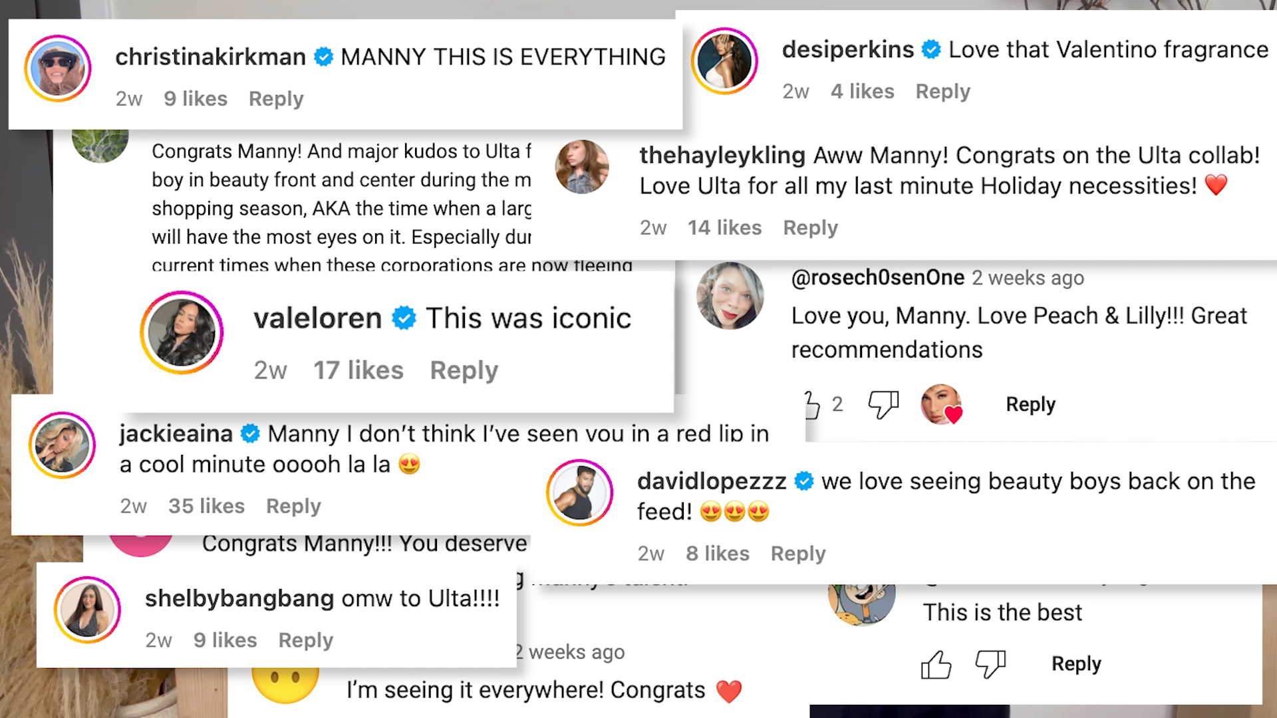Click desiperkins' profile avatar
The image size is (1277, 718).
coord(724,61)
